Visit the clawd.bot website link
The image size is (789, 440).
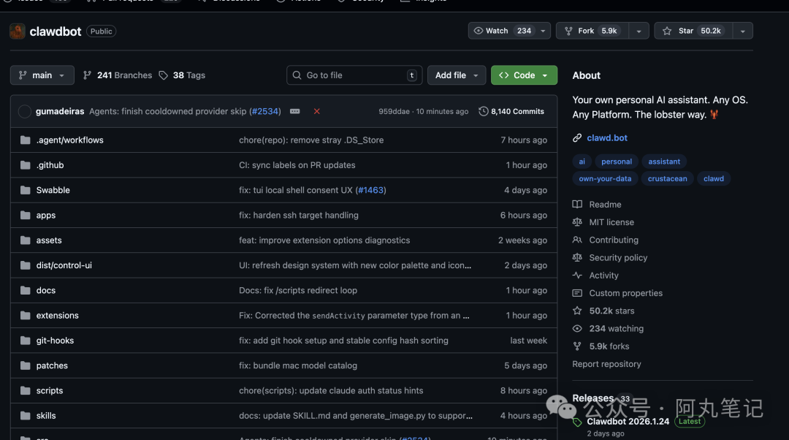point(607,138)
